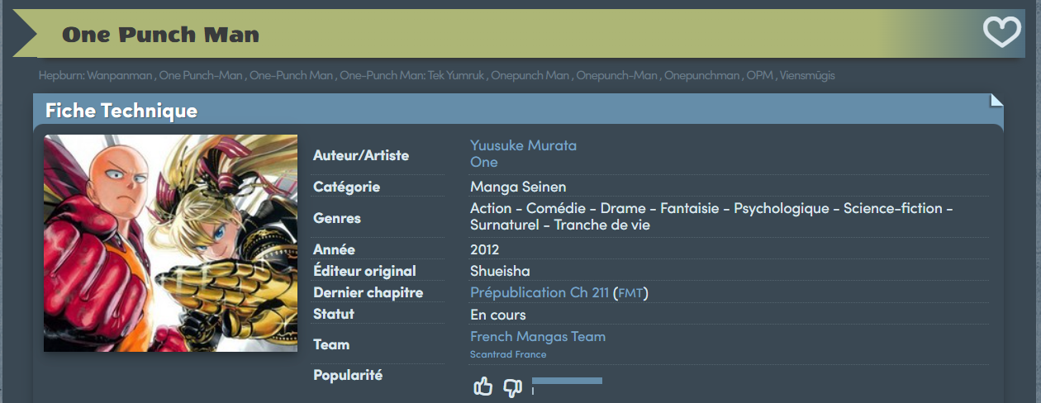Click the Shueisha publisher name
The width and height of the screenshot is (1041, 403).
pyautogui.click(x=500, y=271)
